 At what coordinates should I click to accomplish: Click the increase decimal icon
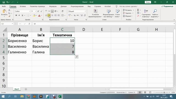click(82, 15)
